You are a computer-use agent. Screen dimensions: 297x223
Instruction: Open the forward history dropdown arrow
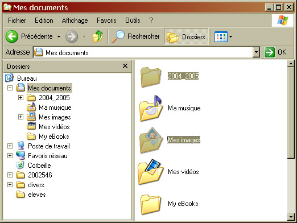click(85, 36)
